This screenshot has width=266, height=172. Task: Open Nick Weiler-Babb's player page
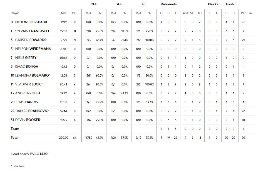[31, 22]
